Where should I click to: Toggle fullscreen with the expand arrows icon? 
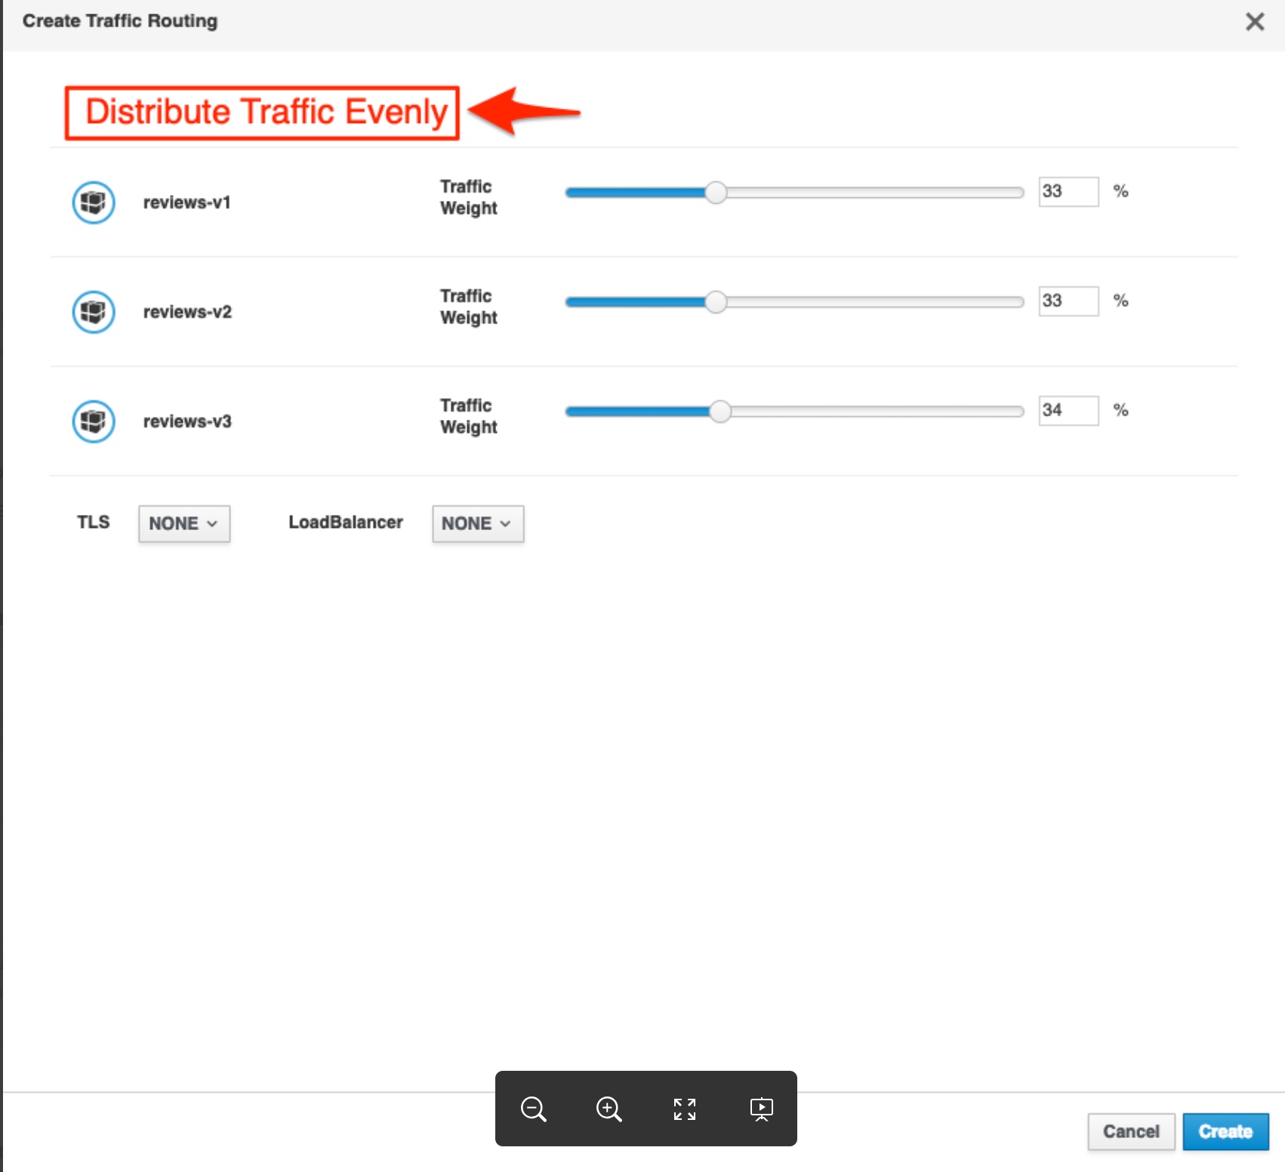pyautogui.click(x=685, y=1109)
